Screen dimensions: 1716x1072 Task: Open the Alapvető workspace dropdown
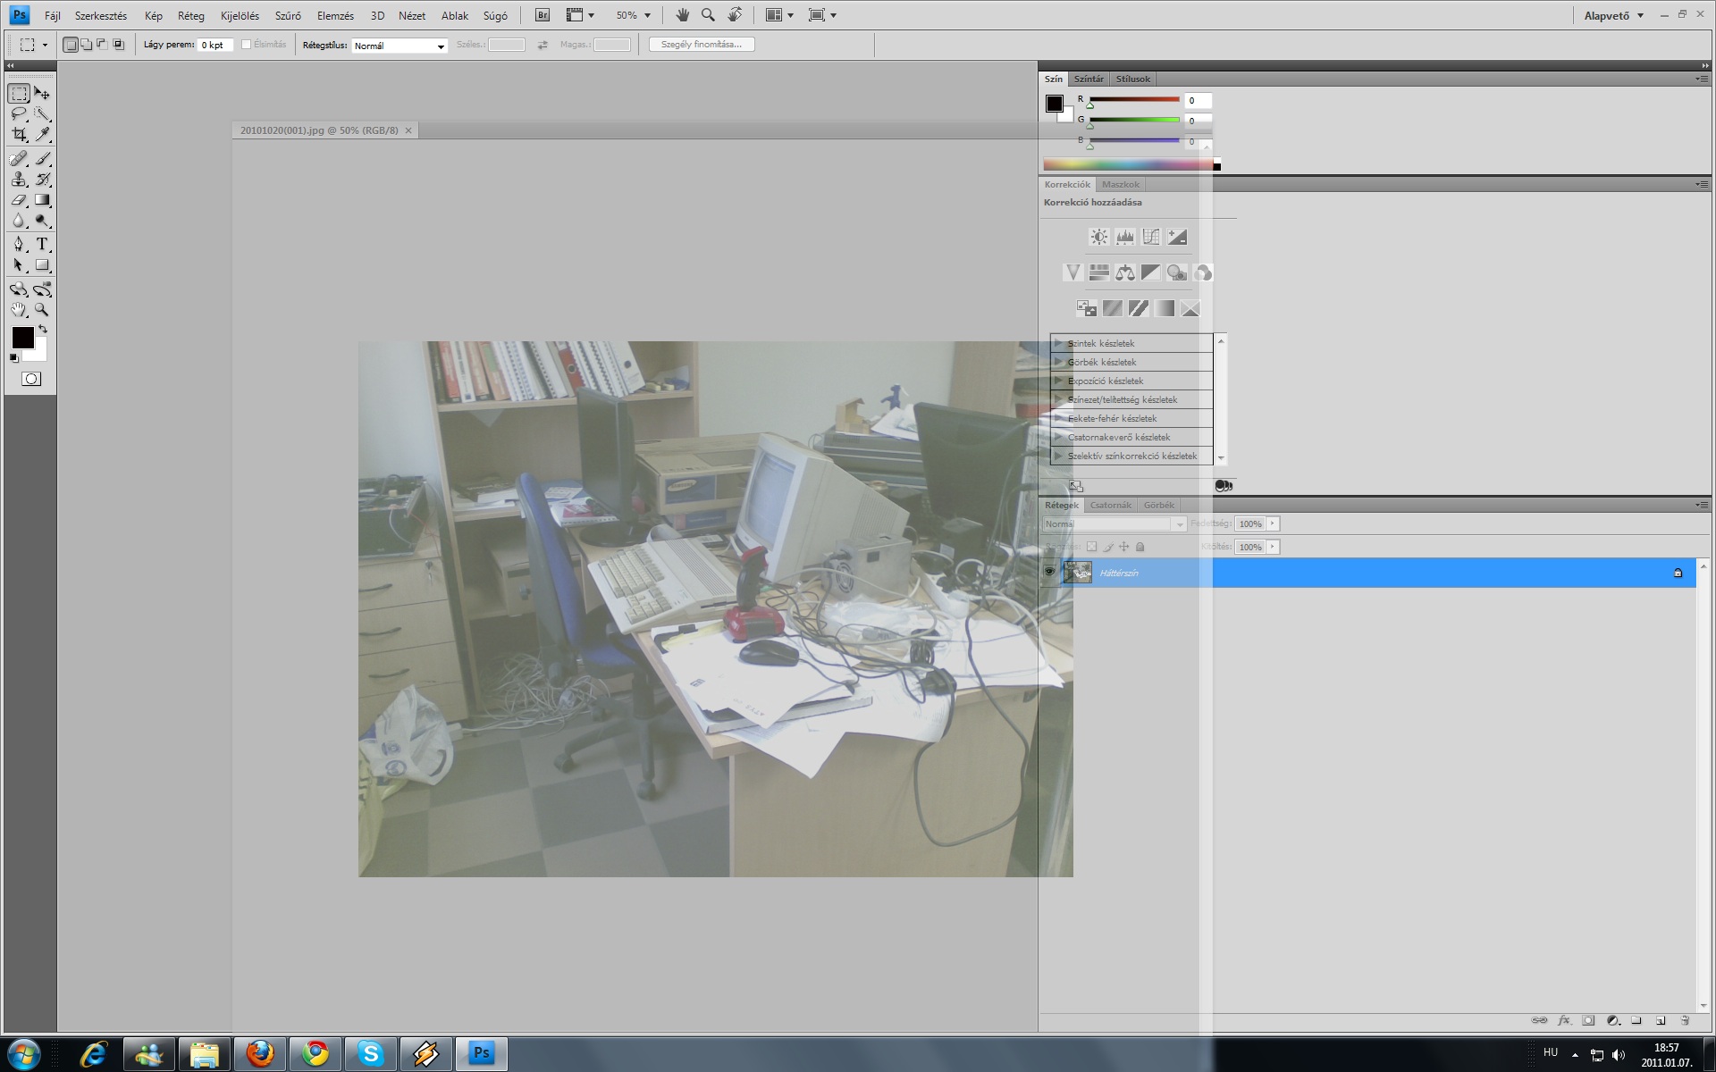(x=1614, y=15)
